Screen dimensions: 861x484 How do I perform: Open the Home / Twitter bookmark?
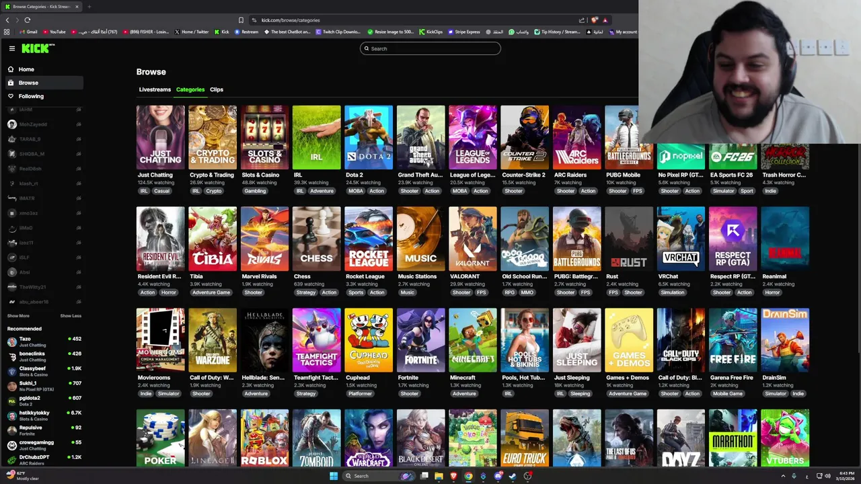point(192,32)
